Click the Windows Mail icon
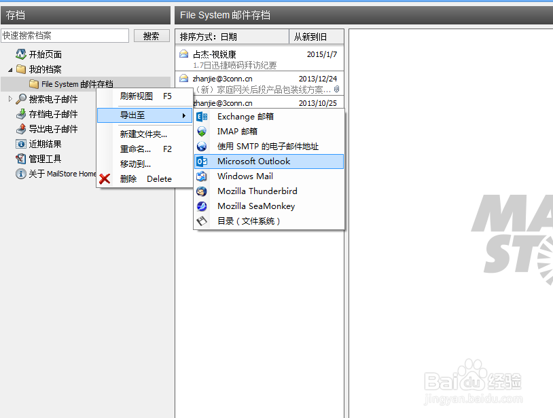 coord(202,176)
